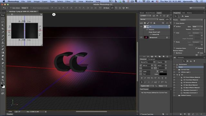Activate the 3D Slide mode icon
This screenshot has width=206, height=116.
(x=124, y=8)
